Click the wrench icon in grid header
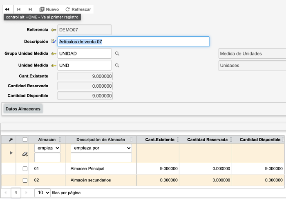This screenshot has width=286, height=199. (x=11, y=139)
